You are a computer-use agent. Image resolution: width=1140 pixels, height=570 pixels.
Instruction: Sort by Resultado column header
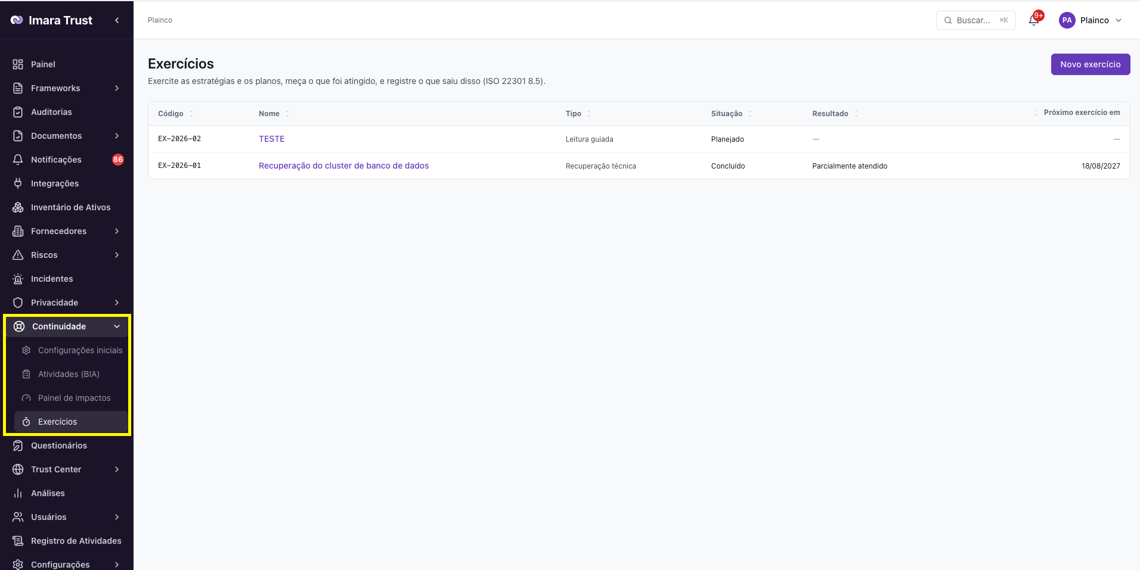[x=835, y=114]
